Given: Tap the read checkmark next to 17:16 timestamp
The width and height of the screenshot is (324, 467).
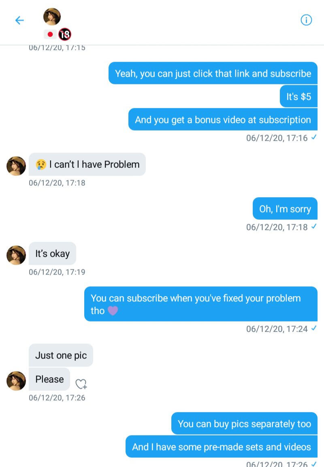Looking at the screenshot, I should (x=313, y=138).
